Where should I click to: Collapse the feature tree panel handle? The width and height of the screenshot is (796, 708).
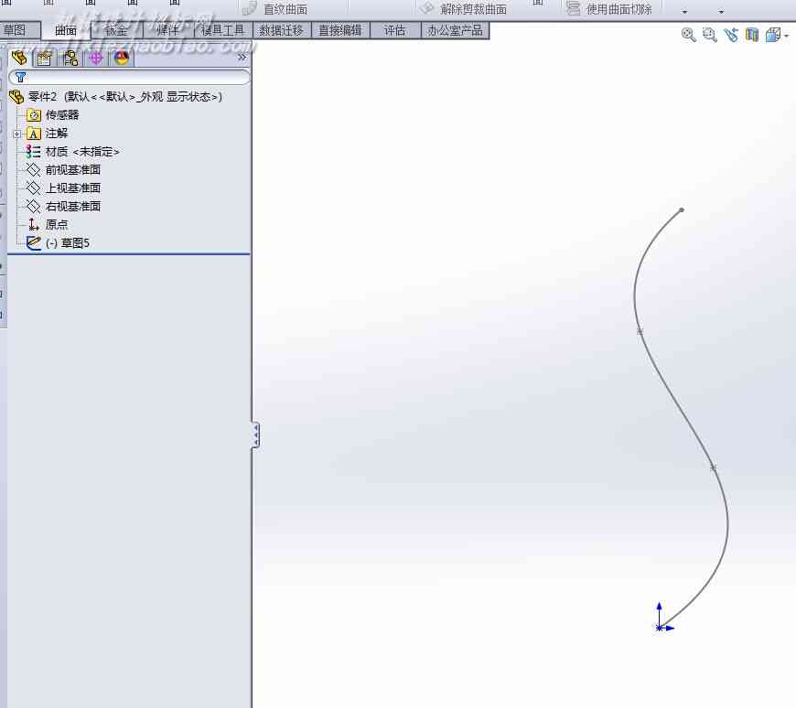[x=255, y=434]
